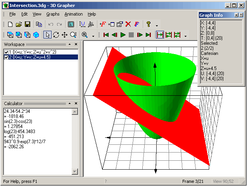Viewport: 247px width, 186px height.
Task: Activate the pointer selection tool
Action: coord(47,35)
